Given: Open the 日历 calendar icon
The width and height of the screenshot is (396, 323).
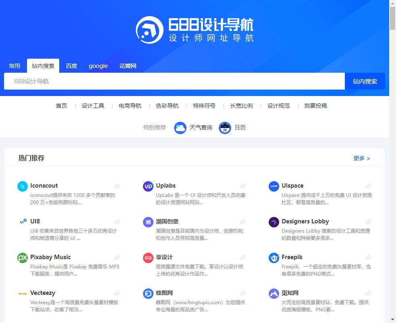Looking at the screenshot, I should pyautogui.click(x=225, y=128).
